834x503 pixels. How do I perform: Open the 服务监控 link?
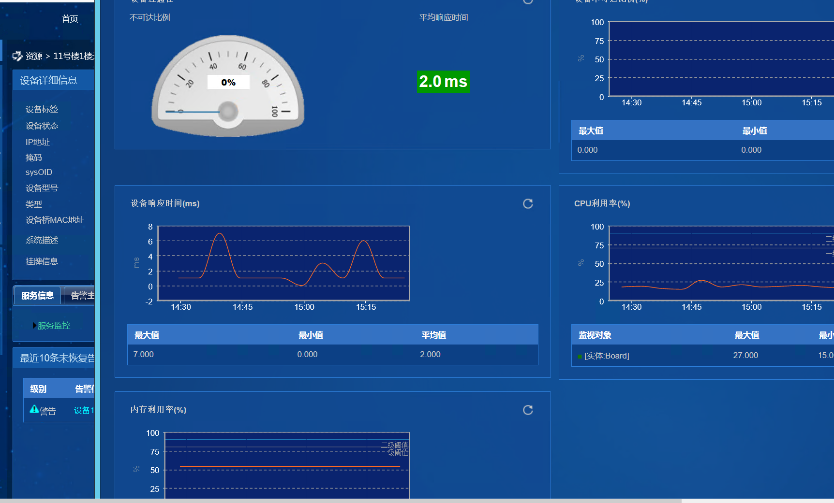(x=54, y=326)
